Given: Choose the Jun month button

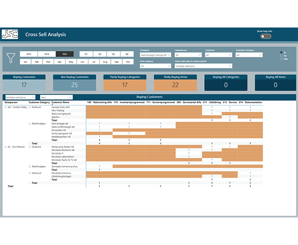Looking at the screenshot, I should coord(82,62).
